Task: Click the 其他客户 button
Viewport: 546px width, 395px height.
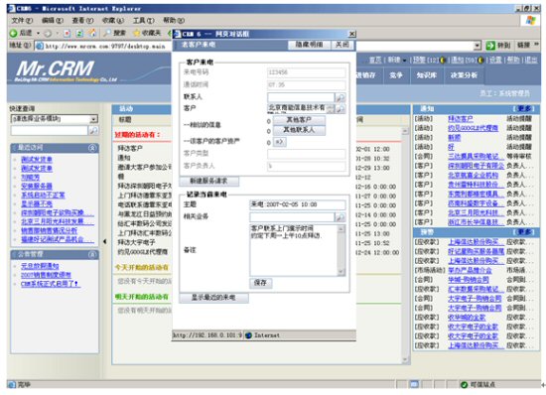Action: [299, 120]
